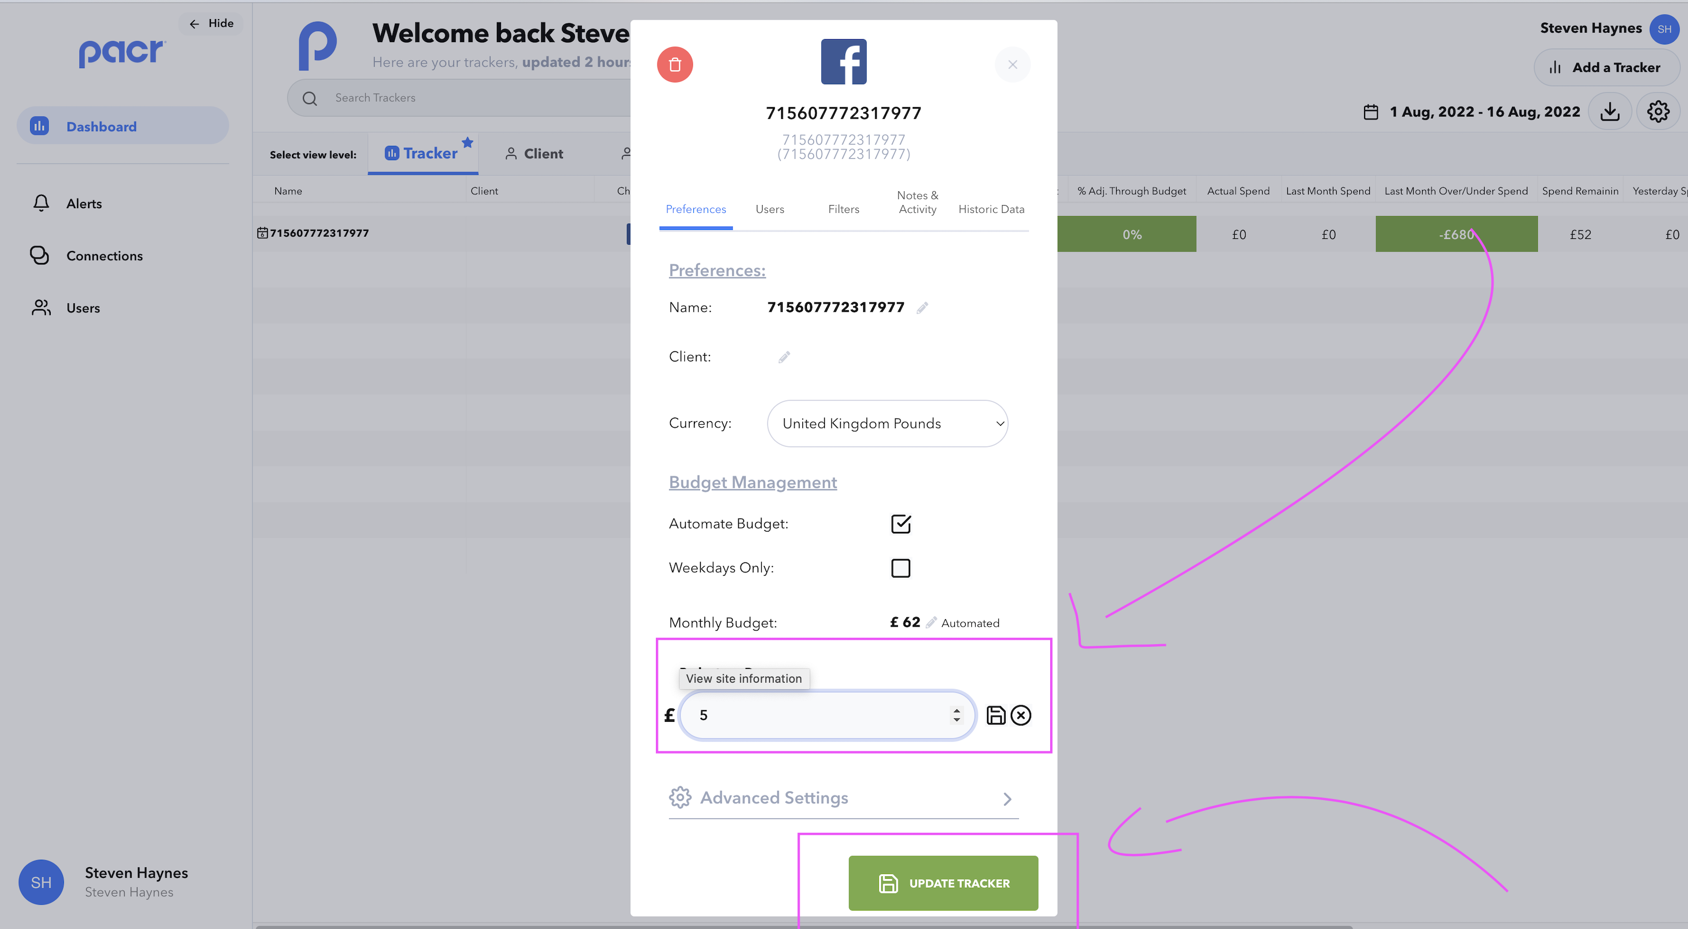Expand Advanced Settings section
Viewport: 1688px width, 929px height.
[x=843, y=798]
